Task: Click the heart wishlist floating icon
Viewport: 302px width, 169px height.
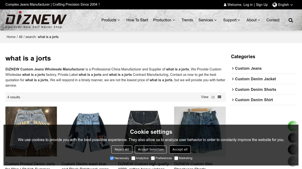Action: click(293, 150)
